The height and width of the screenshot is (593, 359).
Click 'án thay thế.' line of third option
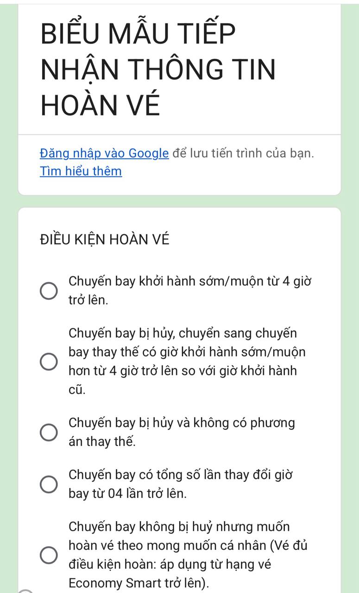[x=102, y=442]
